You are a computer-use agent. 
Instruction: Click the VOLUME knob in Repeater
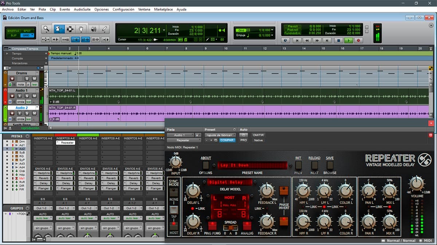(x=417, y=184)
